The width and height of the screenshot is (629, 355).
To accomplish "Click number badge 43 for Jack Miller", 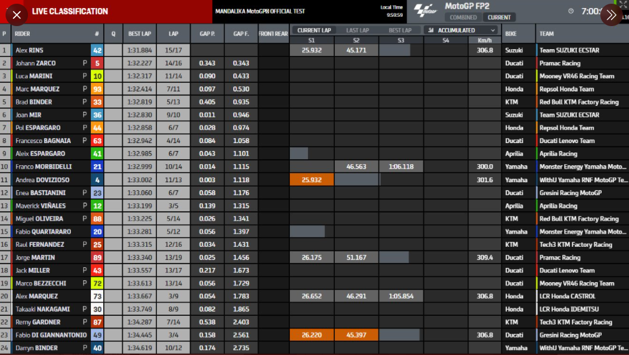I will tap(97, 270).
